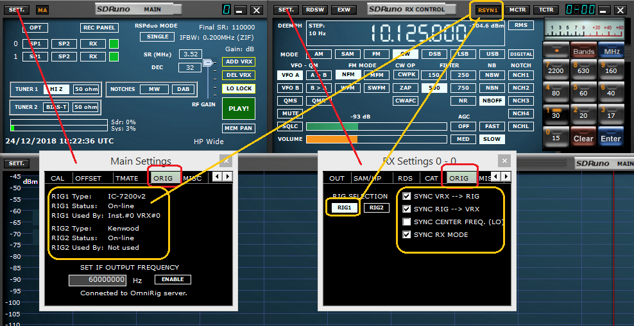Select 20 band key

pyautogui.click(x=583, y=113)
